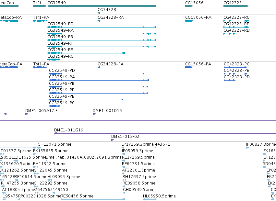Click transcript label CG32549-RF
276x201 pixels.
click(x=60, y=43)
